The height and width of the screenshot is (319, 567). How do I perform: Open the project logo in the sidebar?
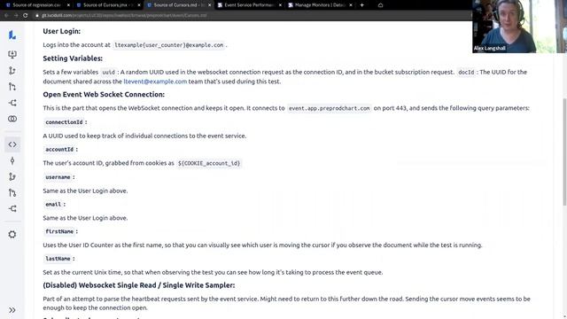click(12, 35)
